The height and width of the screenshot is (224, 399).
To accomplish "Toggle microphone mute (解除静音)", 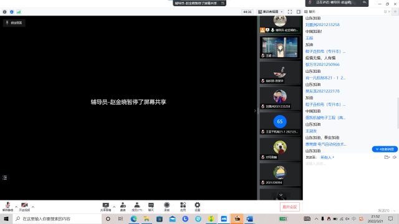I will 7,207.
